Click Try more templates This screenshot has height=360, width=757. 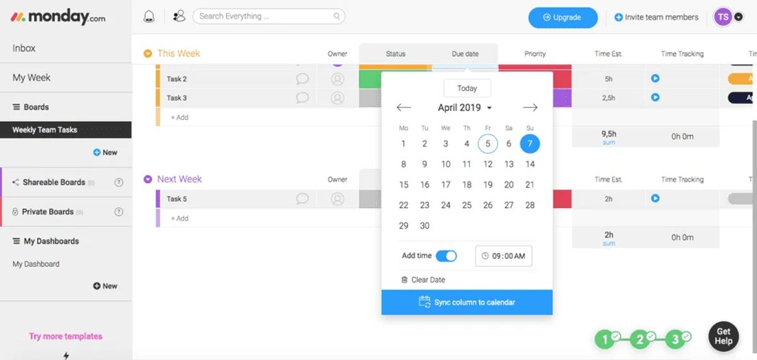[x=66, y=336]
